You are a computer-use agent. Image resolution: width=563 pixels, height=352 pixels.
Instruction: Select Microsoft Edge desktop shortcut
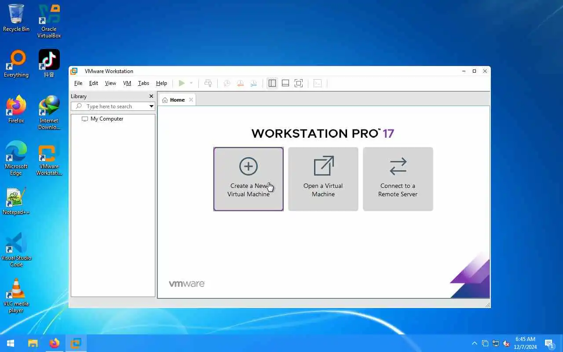16,158
